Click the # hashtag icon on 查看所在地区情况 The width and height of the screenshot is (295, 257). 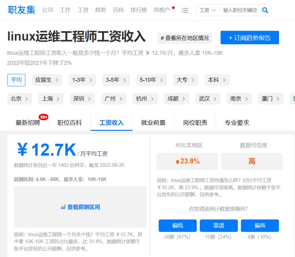(162, 38)
